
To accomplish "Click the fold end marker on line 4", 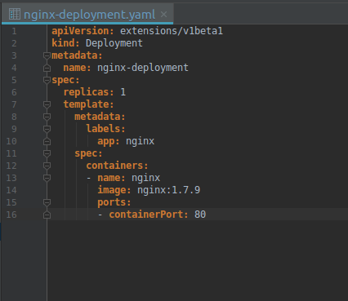I will pyautogui.click(x=47, y=68).
